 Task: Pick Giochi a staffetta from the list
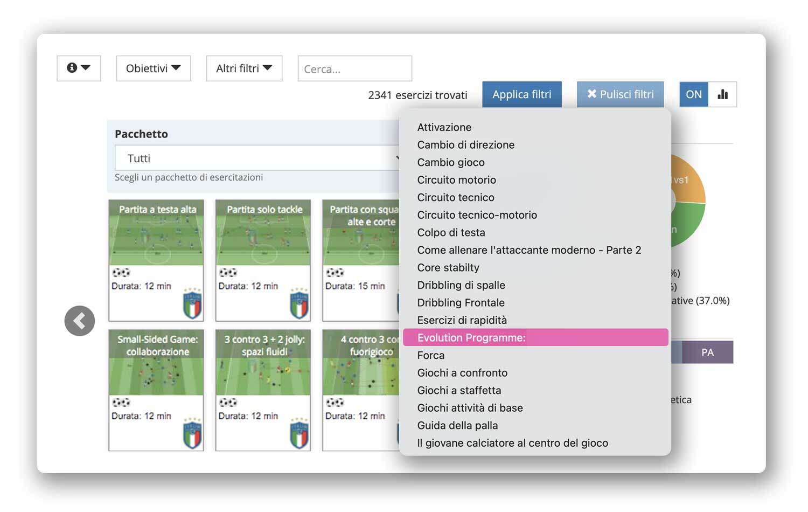(459, 390)
